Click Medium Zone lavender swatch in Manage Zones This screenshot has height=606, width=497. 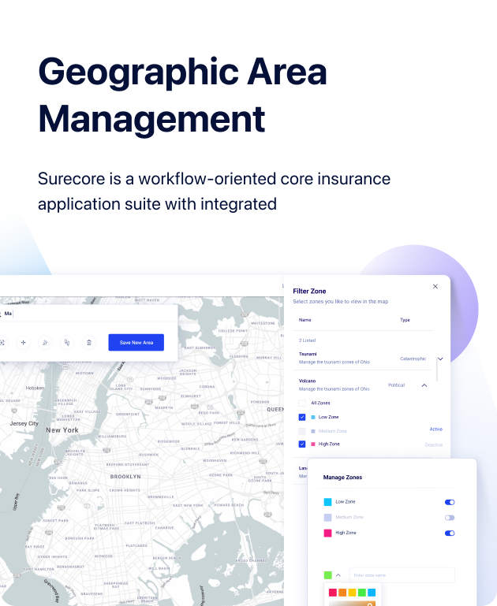(327, 518)
